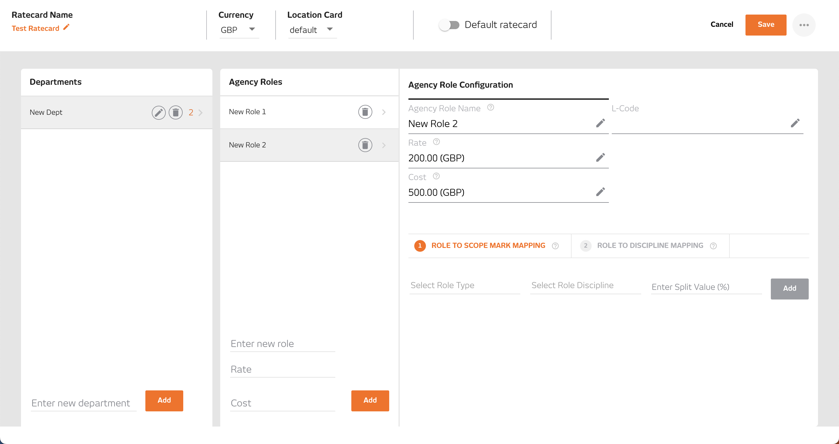Show help icon next to Rate label
This screenshot has height=444, width=839.
[436, 142]
